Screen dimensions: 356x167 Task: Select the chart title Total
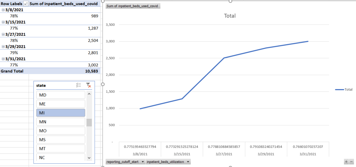coord(230,16)
